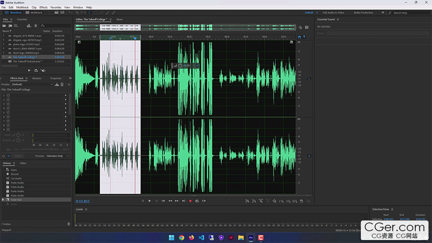This screenshot has height=243, width=432.
Task: Open File Explorer from taskbar
Action: 241,238
